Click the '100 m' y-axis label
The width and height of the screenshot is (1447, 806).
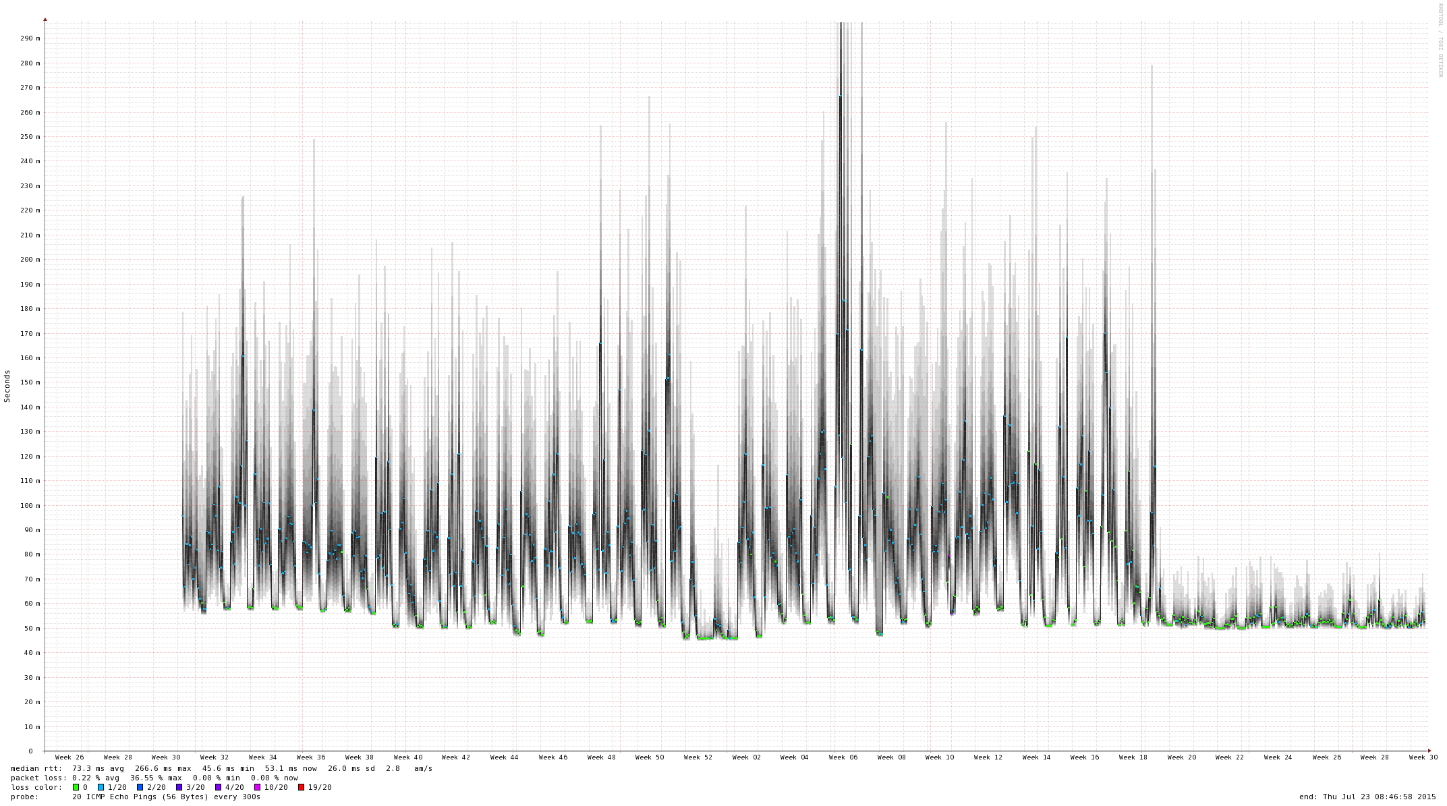pos(30,506)
